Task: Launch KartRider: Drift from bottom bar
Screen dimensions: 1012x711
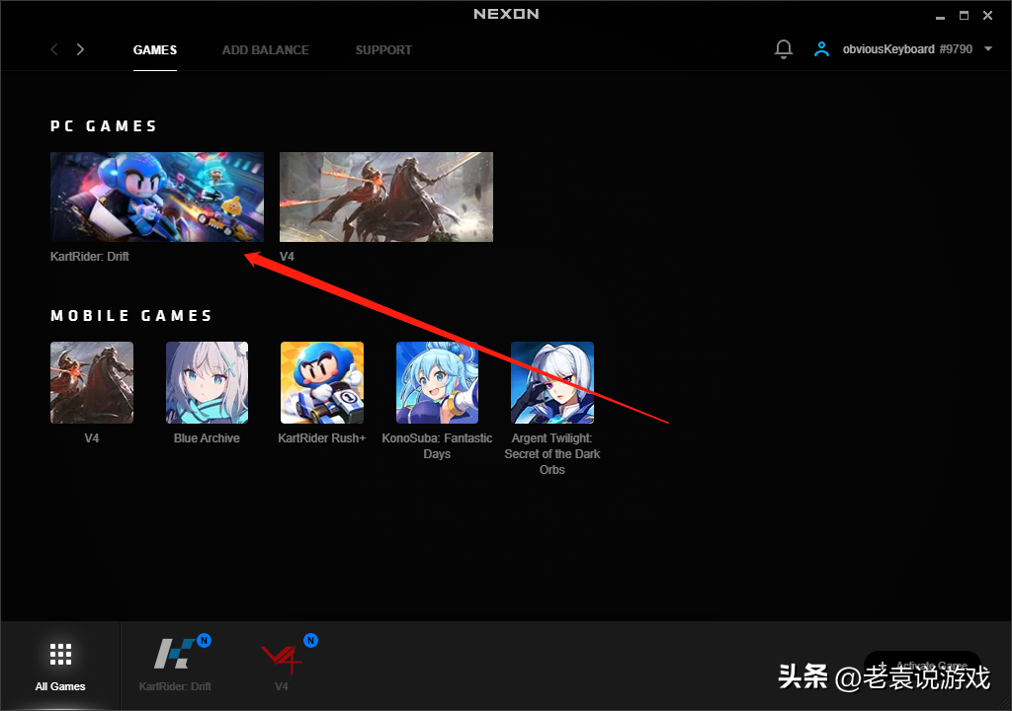Action: pyautogui.click(x=175, y=656)
